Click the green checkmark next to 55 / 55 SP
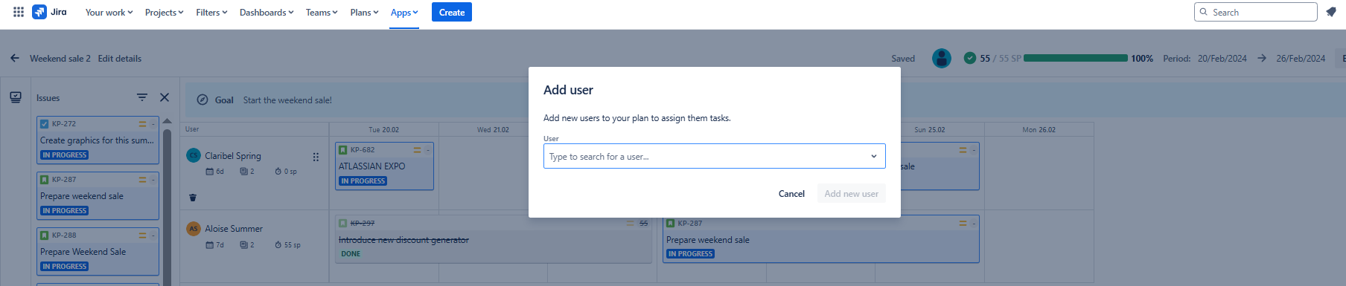 [970, 58]
